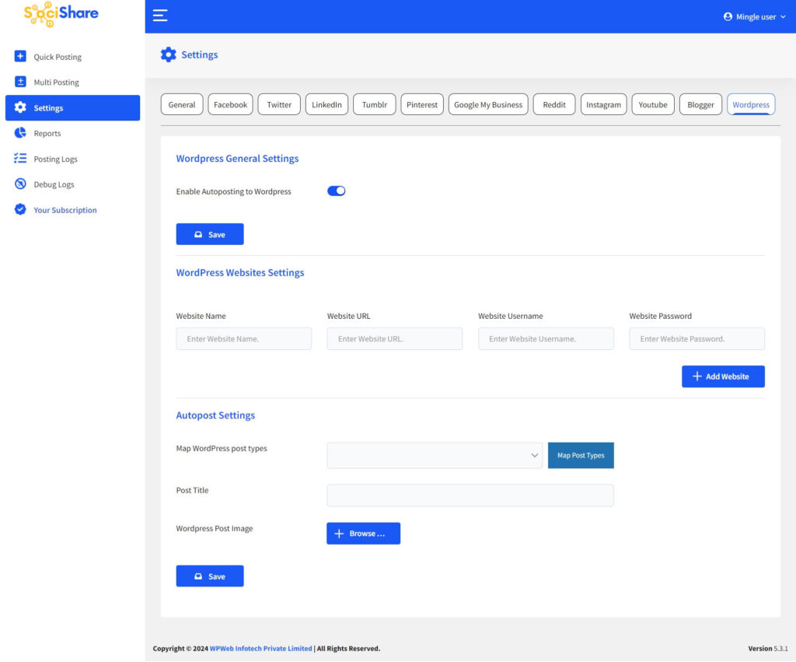Screen dimensions: 796x662
Task: Click the Your Subscription badge icon
Action: (x=20, y=209)
